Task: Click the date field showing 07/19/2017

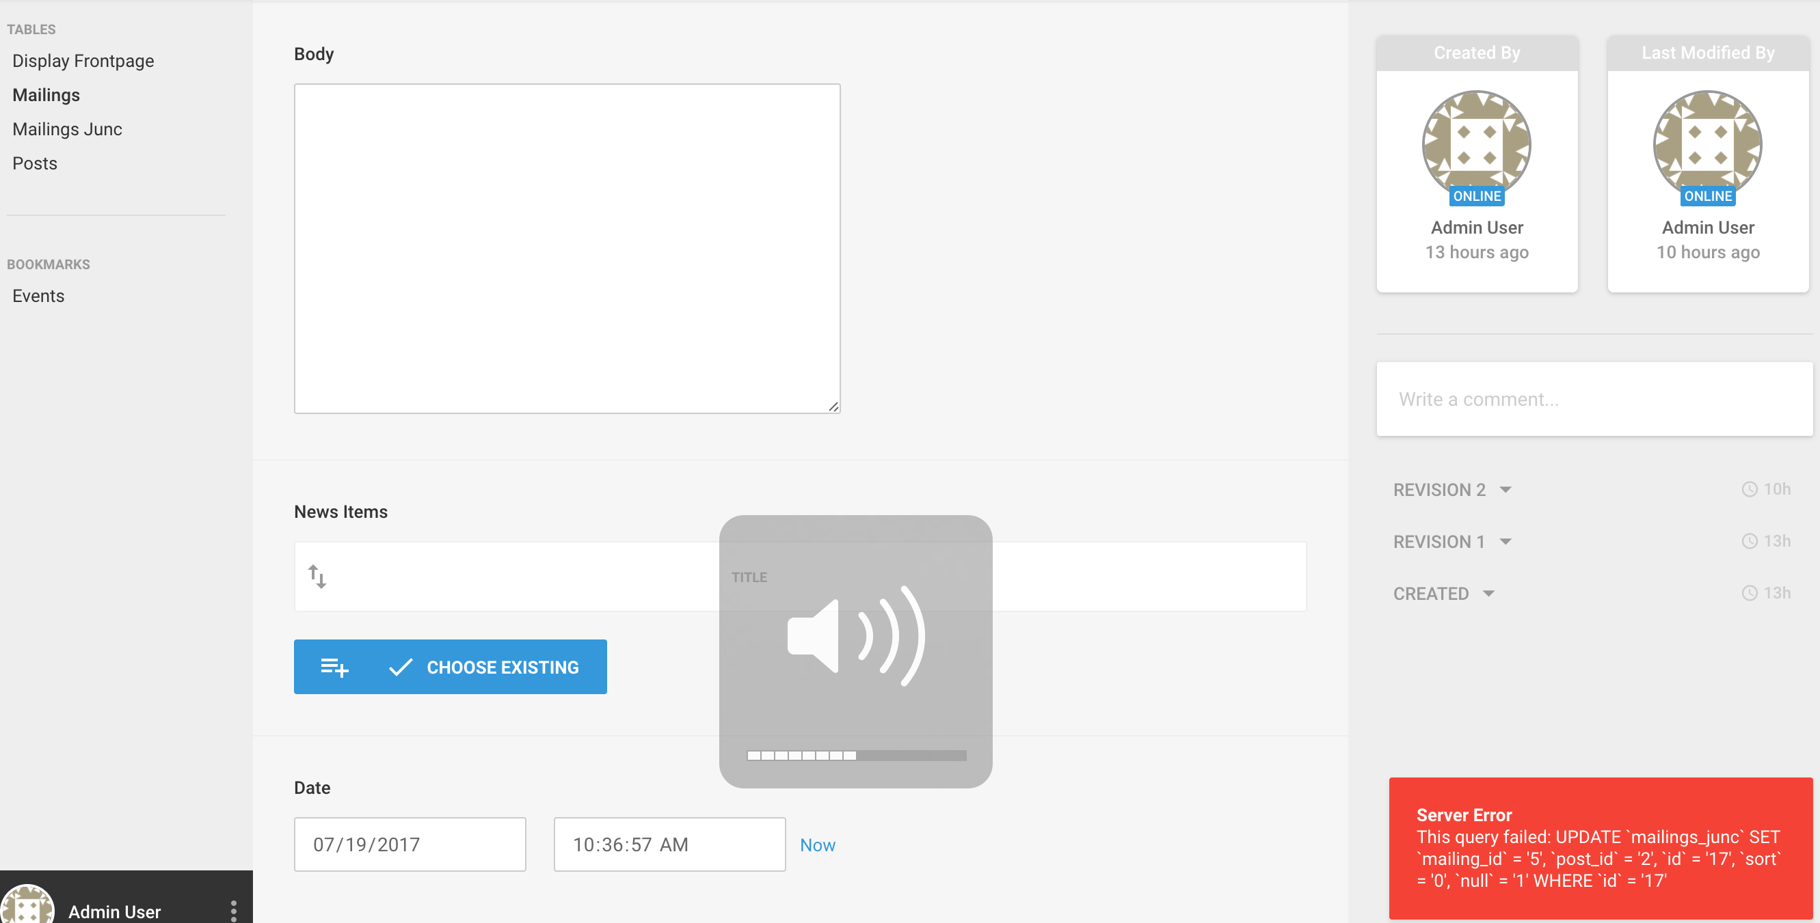Action: [410, 844]
